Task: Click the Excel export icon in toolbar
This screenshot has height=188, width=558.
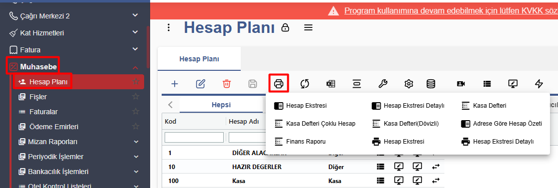Action: point(331,84)
